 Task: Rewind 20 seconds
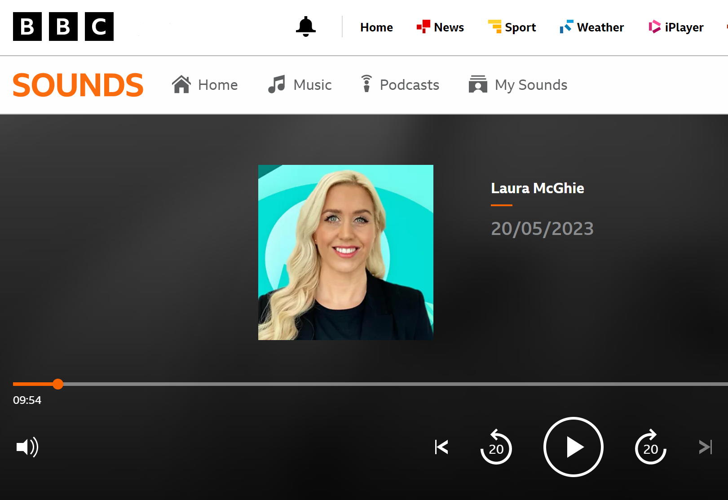[496, 447]
